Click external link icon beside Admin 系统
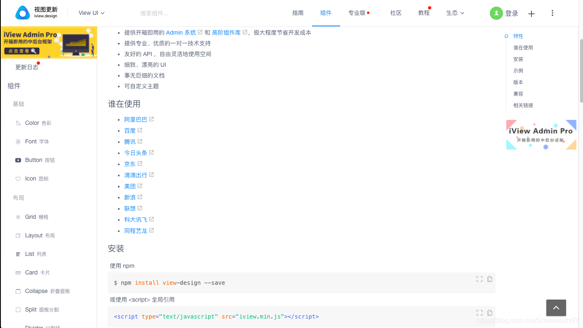Viewport: 583px width, 328px height. pyautogui.click(x=200, y=32)
